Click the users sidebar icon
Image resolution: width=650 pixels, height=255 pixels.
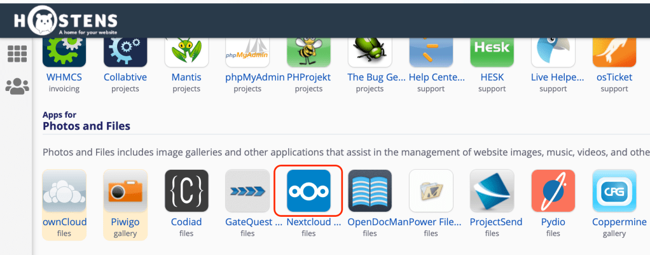[x=17, y=86]
